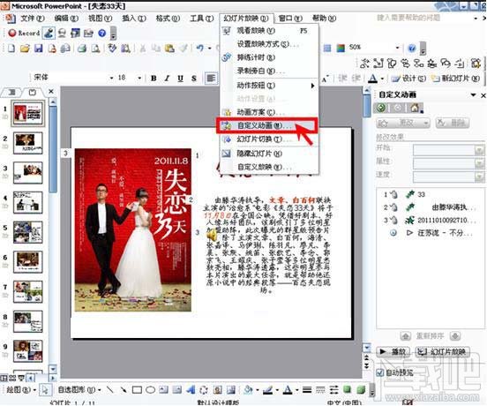Viewport: 487px width, 406px height.
Task: Open the font size dropdown showing 18
Action: [x=139, y=78]
